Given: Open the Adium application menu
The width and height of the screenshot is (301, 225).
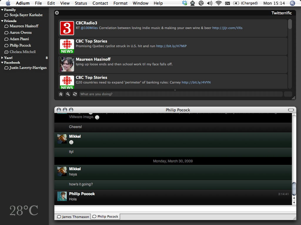Looking at the screenshot, I should click(x=23, y=3).
